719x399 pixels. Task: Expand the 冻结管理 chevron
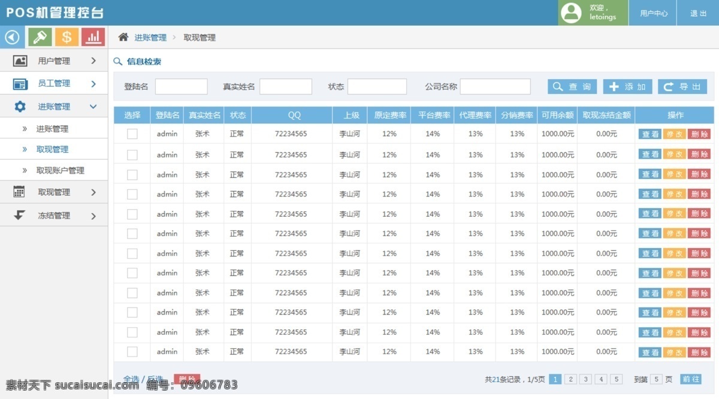[93, 216]
